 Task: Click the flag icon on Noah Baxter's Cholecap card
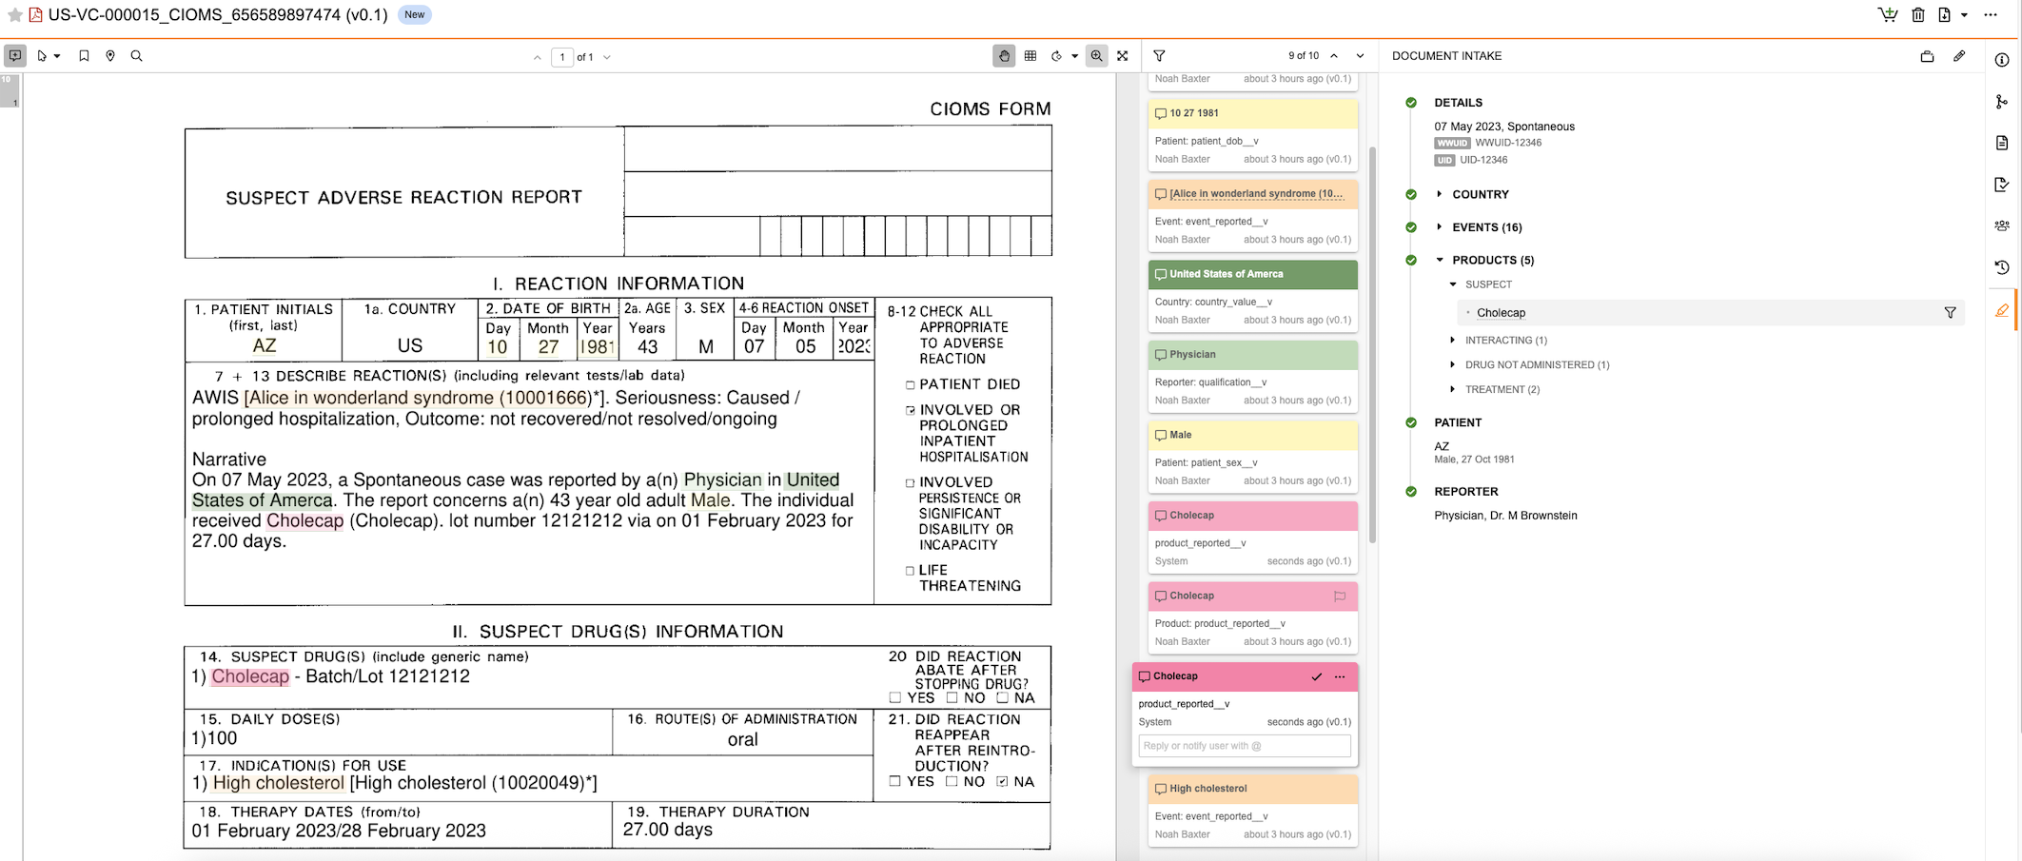(x=1339, y=597)
